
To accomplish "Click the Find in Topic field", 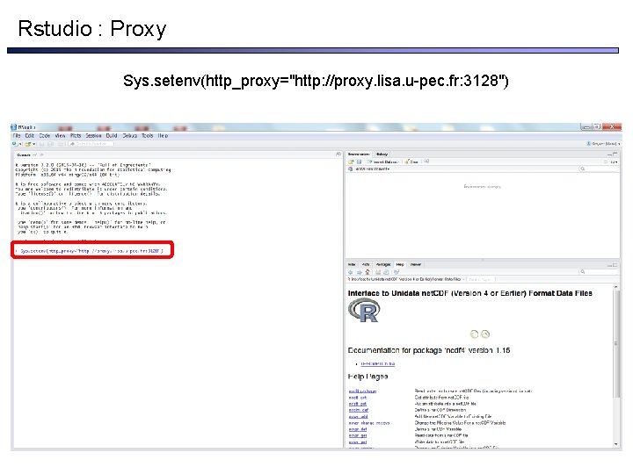I will [x=481, y=279].
